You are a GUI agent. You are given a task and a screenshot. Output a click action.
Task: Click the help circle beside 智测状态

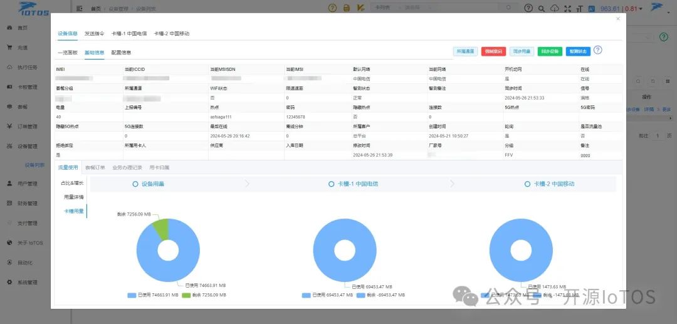(x=597, y=50)
